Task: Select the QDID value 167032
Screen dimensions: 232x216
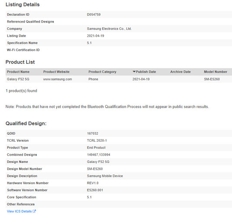Action: (x=93, y=133)
